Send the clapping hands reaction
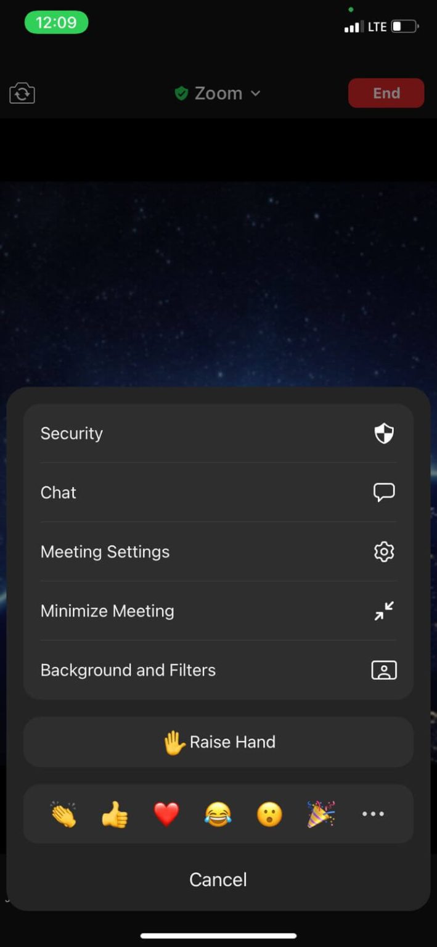This screenshot has height=947, width=437. [63, 814]
